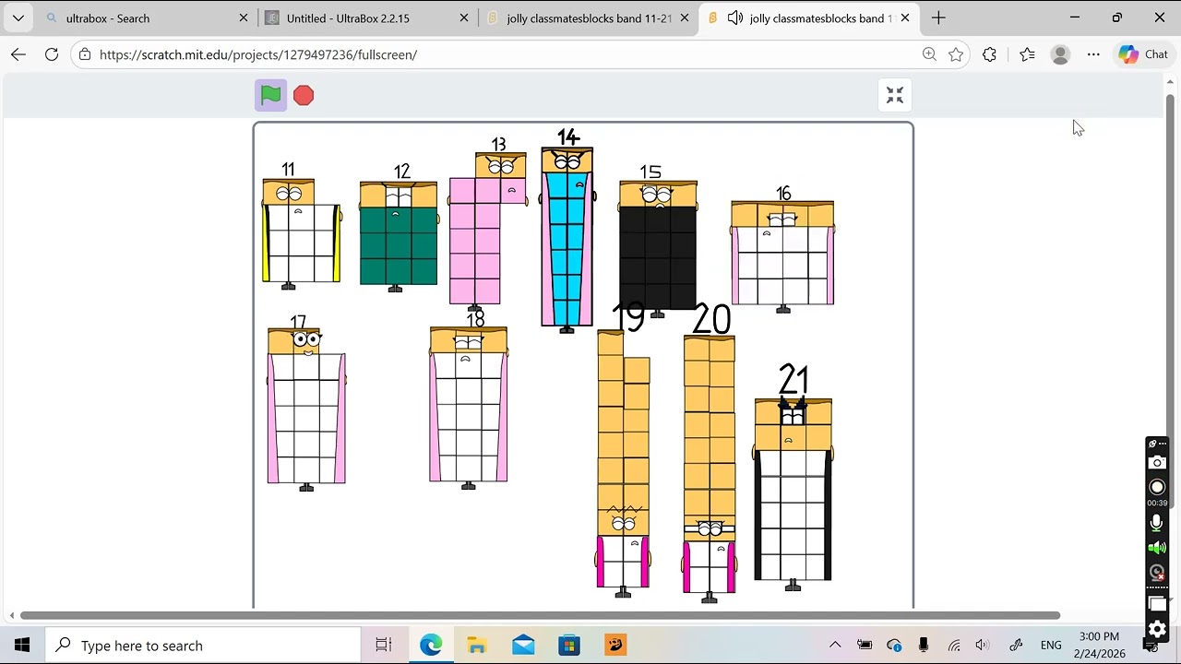This screenshot has width=1181, height=664.
Task: Open a new browser tab
Action: coord(938,18)
